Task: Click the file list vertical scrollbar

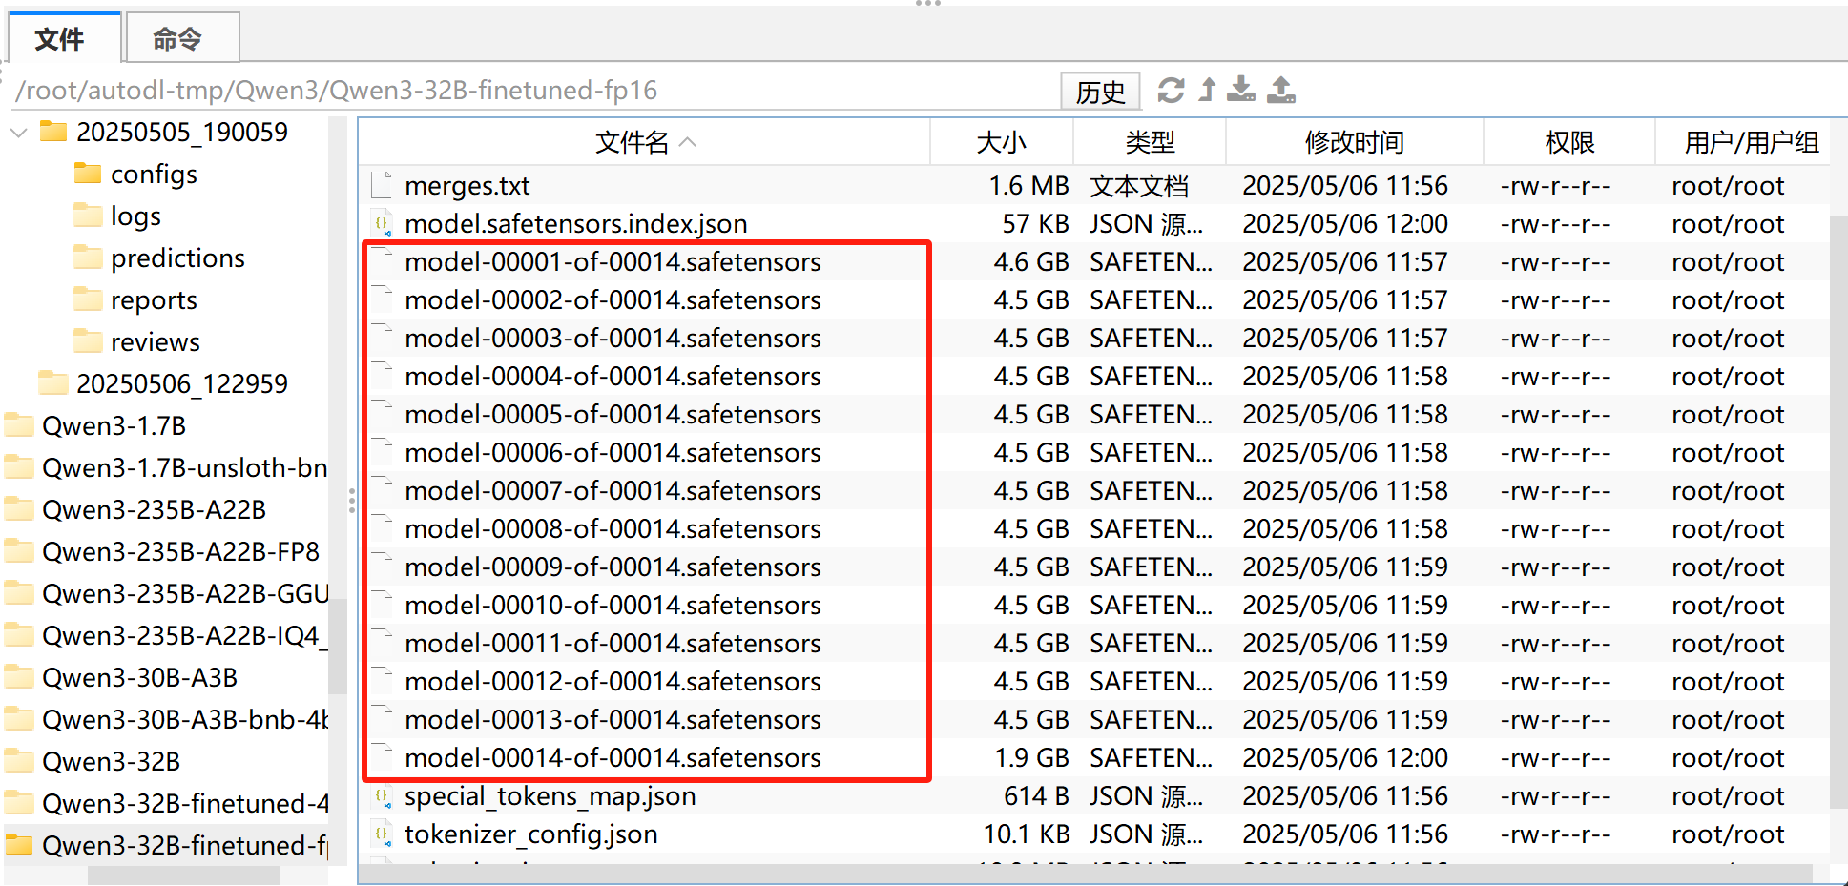Action: pos(1838,513)
